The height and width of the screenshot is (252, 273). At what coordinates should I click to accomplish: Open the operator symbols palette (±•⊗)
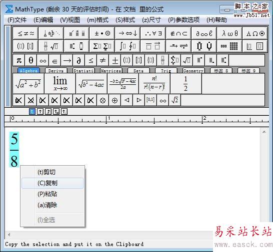tap(102, 33)
